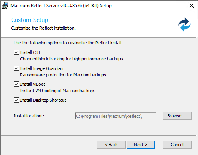Click the Custom Setup heading
The width and height of the screenshot is (198, 155).
pyautogui.click(x=30, y=20)
